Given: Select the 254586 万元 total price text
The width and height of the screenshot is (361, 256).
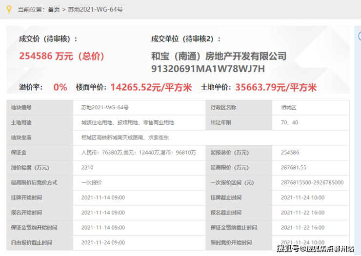Looking at the screenshot, I should click(x=62, y=56).
